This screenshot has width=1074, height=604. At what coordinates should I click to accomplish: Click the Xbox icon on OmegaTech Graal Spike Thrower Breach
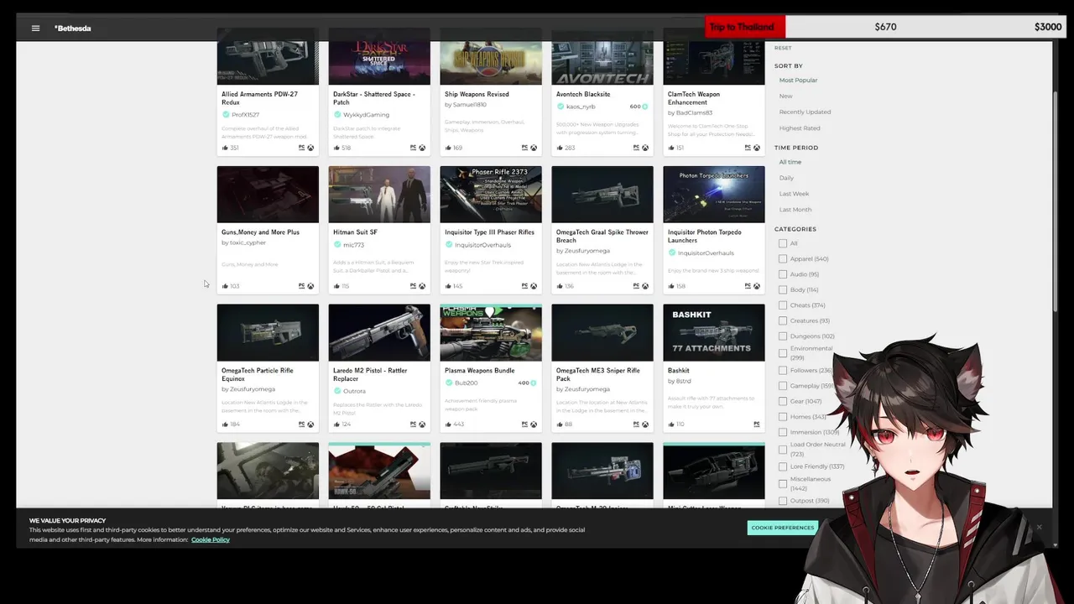click(x=645, y=286)
